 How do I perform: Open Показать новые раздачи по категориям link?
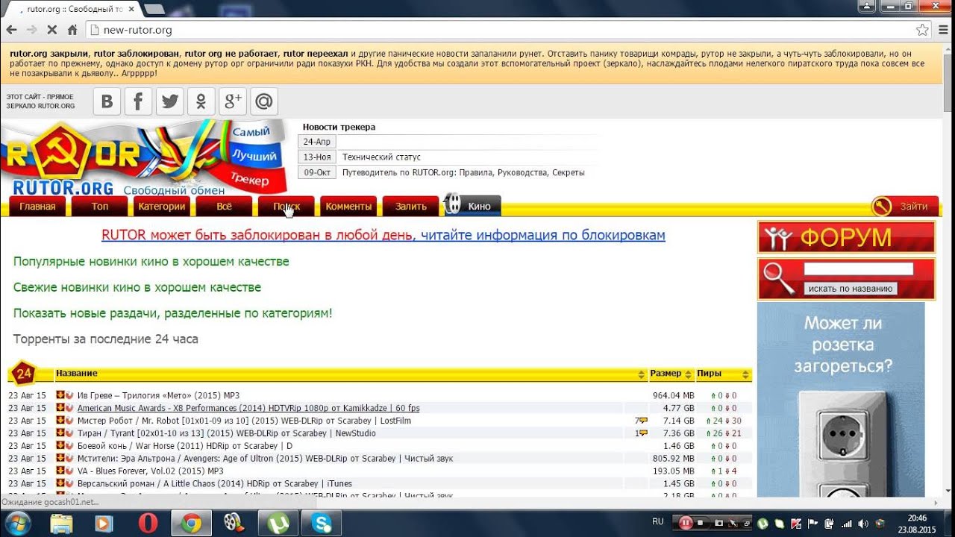coord(173,313)
